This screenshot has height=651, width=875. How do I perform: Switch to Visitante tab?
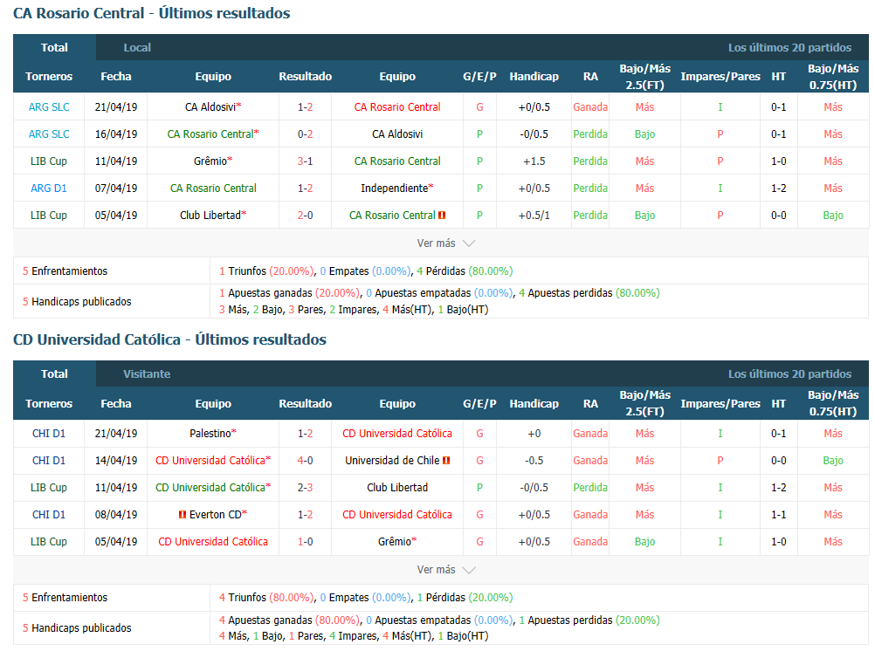click(x=147, y=373)
